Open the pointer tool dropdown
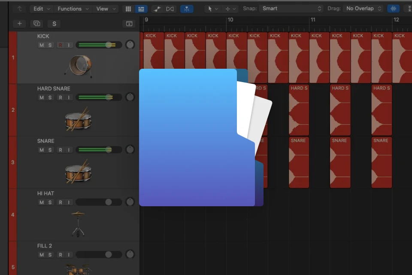Image resolution: width=412 pixels, height=275 pixels. coord(212,9)
